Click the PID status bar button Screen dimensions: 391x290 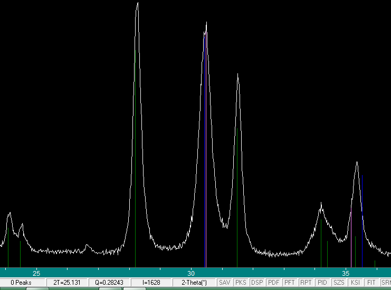322,283
